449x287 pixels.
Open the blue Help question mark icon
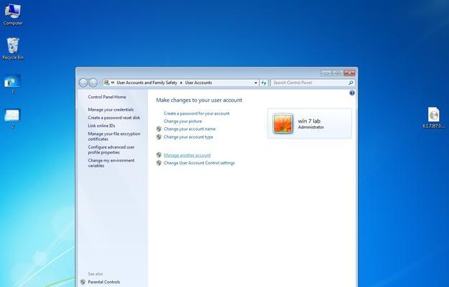pos(352,93)
